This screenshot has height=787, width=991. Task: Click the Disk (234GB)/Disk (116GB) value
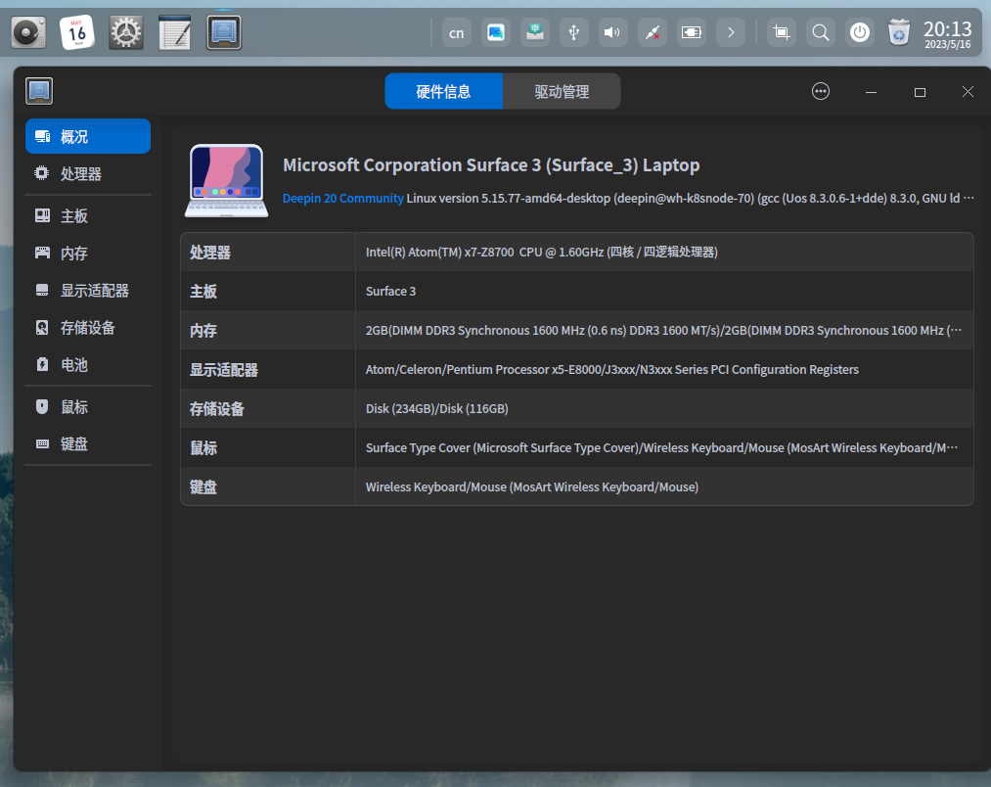(436, 409)
